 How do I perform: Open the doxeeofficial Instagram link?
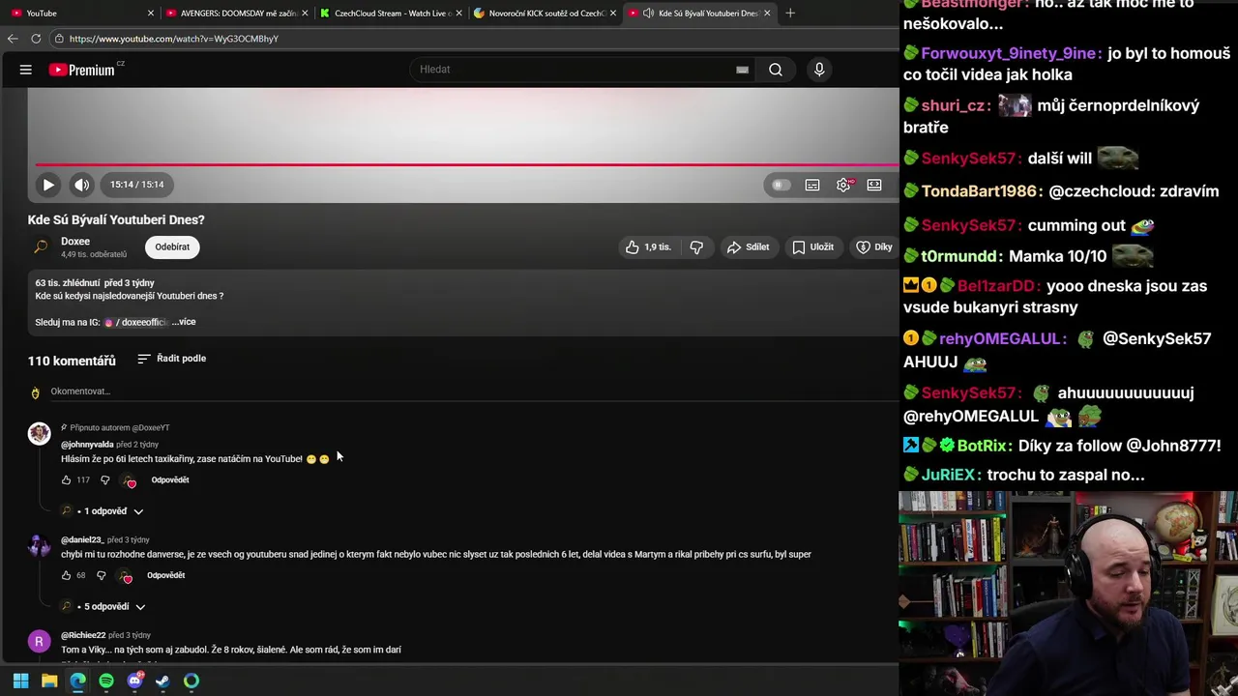137,322
